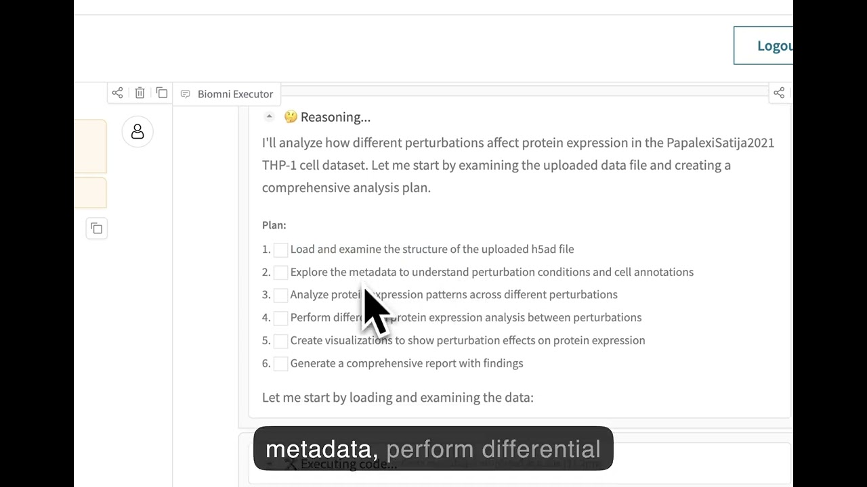867x487 pixels.
Task: Open the Biomni Executor label tab
Action: (x=235, y=94)
